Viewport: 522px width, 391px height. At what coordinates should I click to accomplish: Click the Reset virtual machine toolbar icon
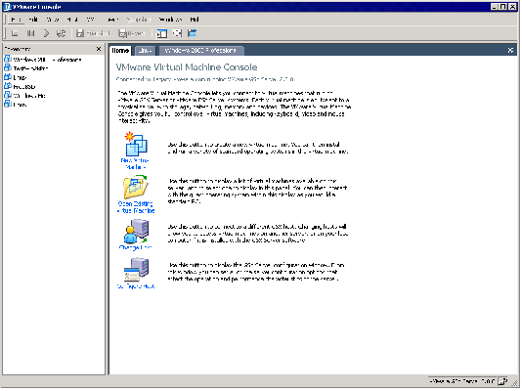point(61,33)
